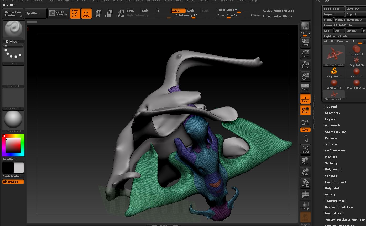
Task: Click the BPR render icon
Action: [305, 26]
